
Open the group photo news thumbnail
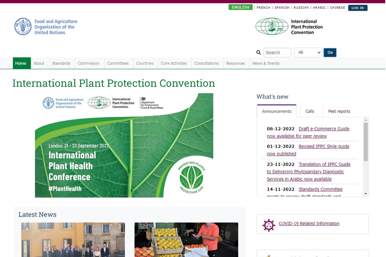(73, 239)
